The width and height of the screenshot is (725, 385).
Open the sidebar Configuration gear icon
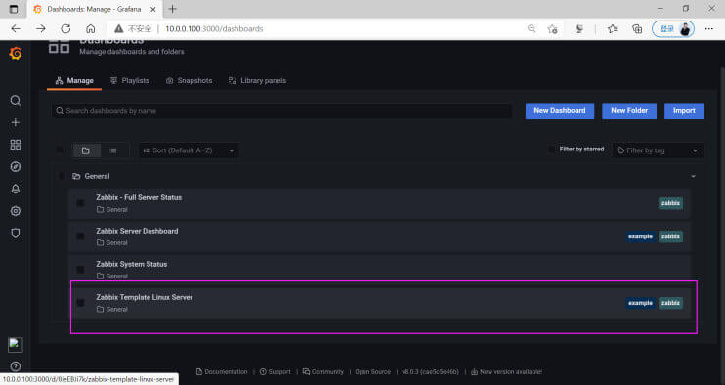(x=16, y=211)
